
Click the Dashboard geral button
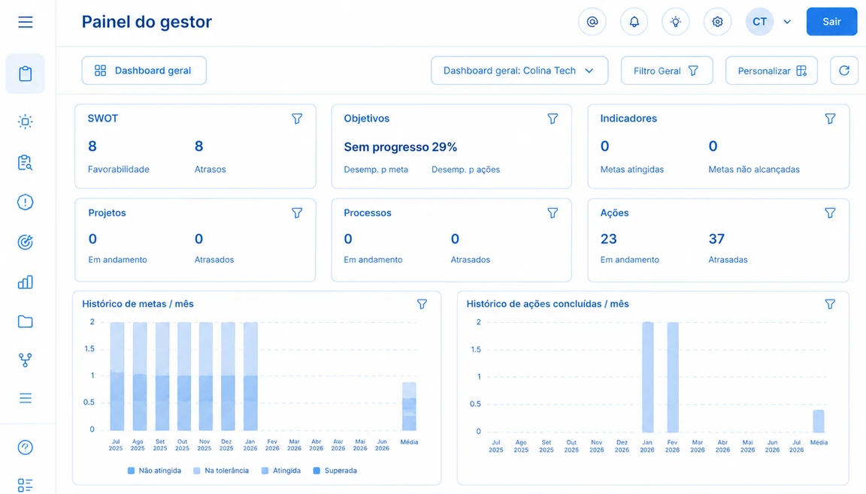point(144,71)
